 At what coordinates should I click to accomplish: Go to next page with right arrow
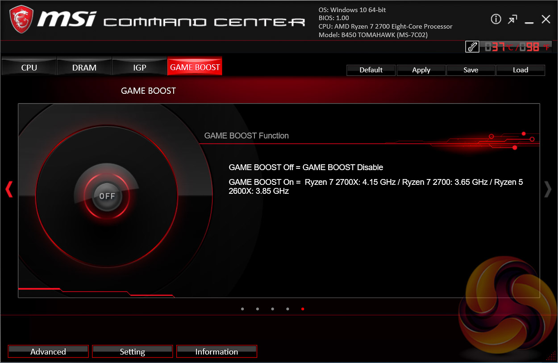tap(548, 189)
